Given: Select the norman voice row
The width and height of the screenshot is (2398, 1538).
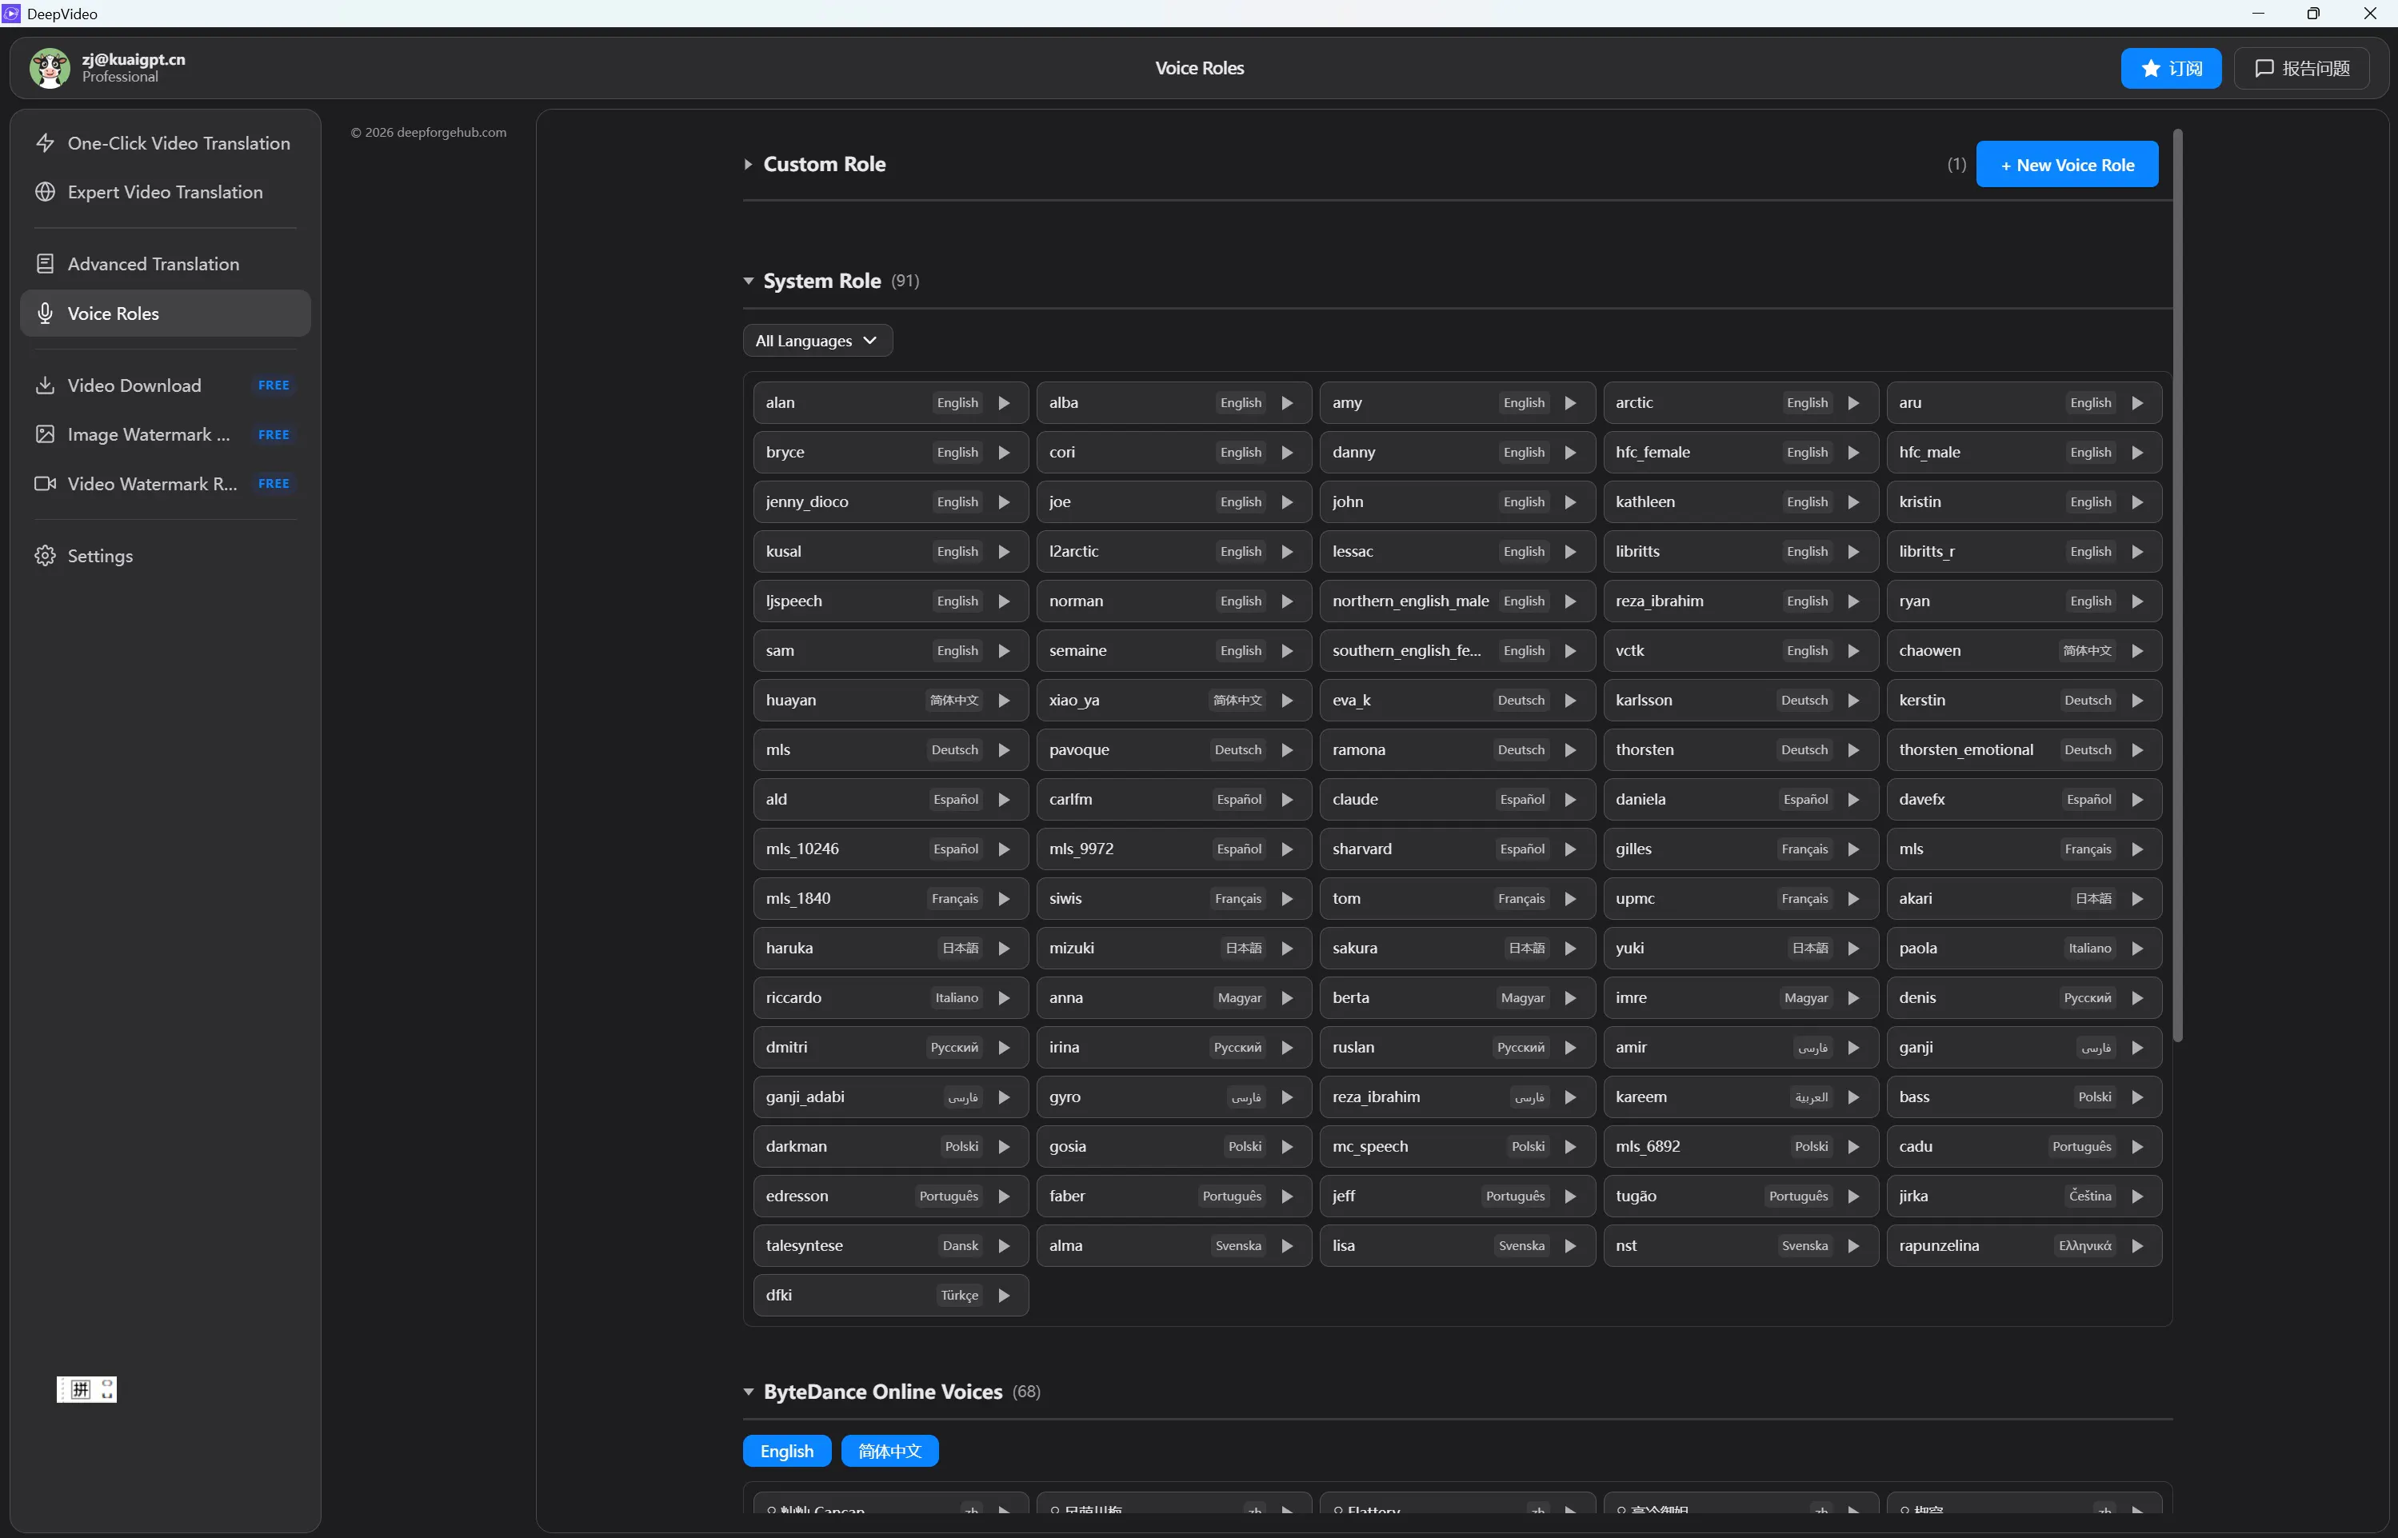Looking at the screenshot, I should (1173, 601).
